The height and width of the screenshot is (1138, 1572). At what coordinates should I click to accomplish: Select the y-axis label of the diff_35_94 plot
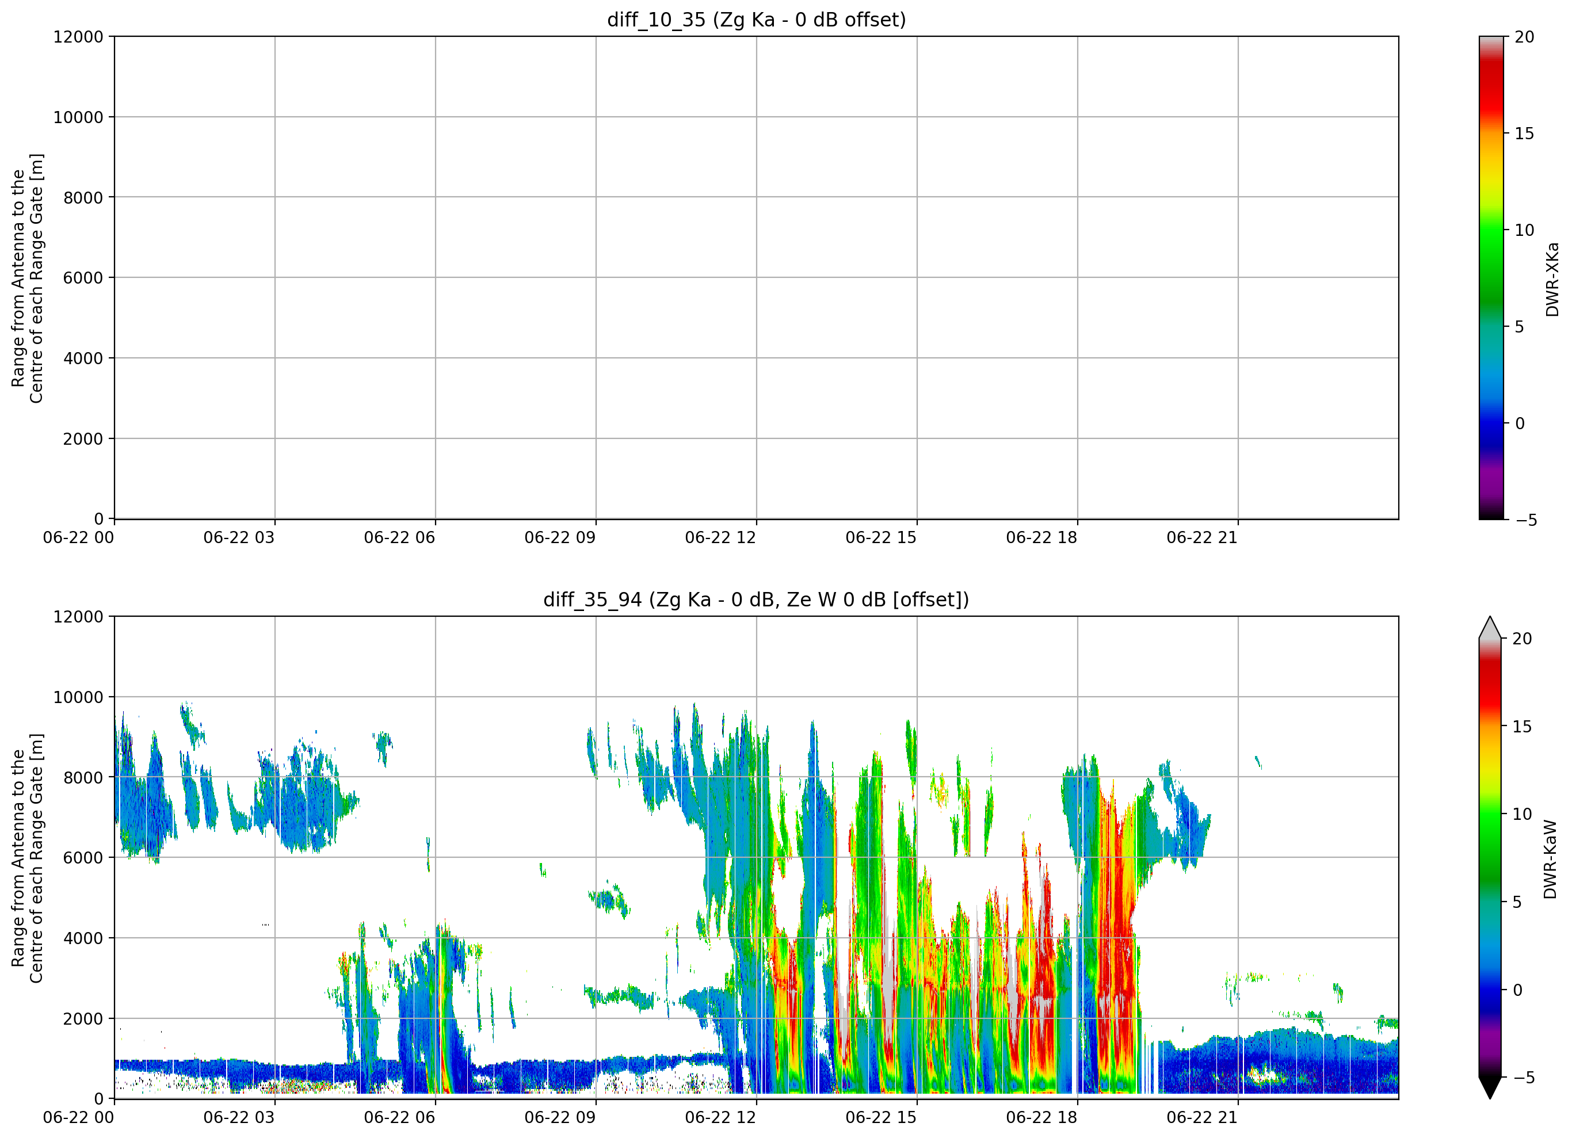coord(27,858)
